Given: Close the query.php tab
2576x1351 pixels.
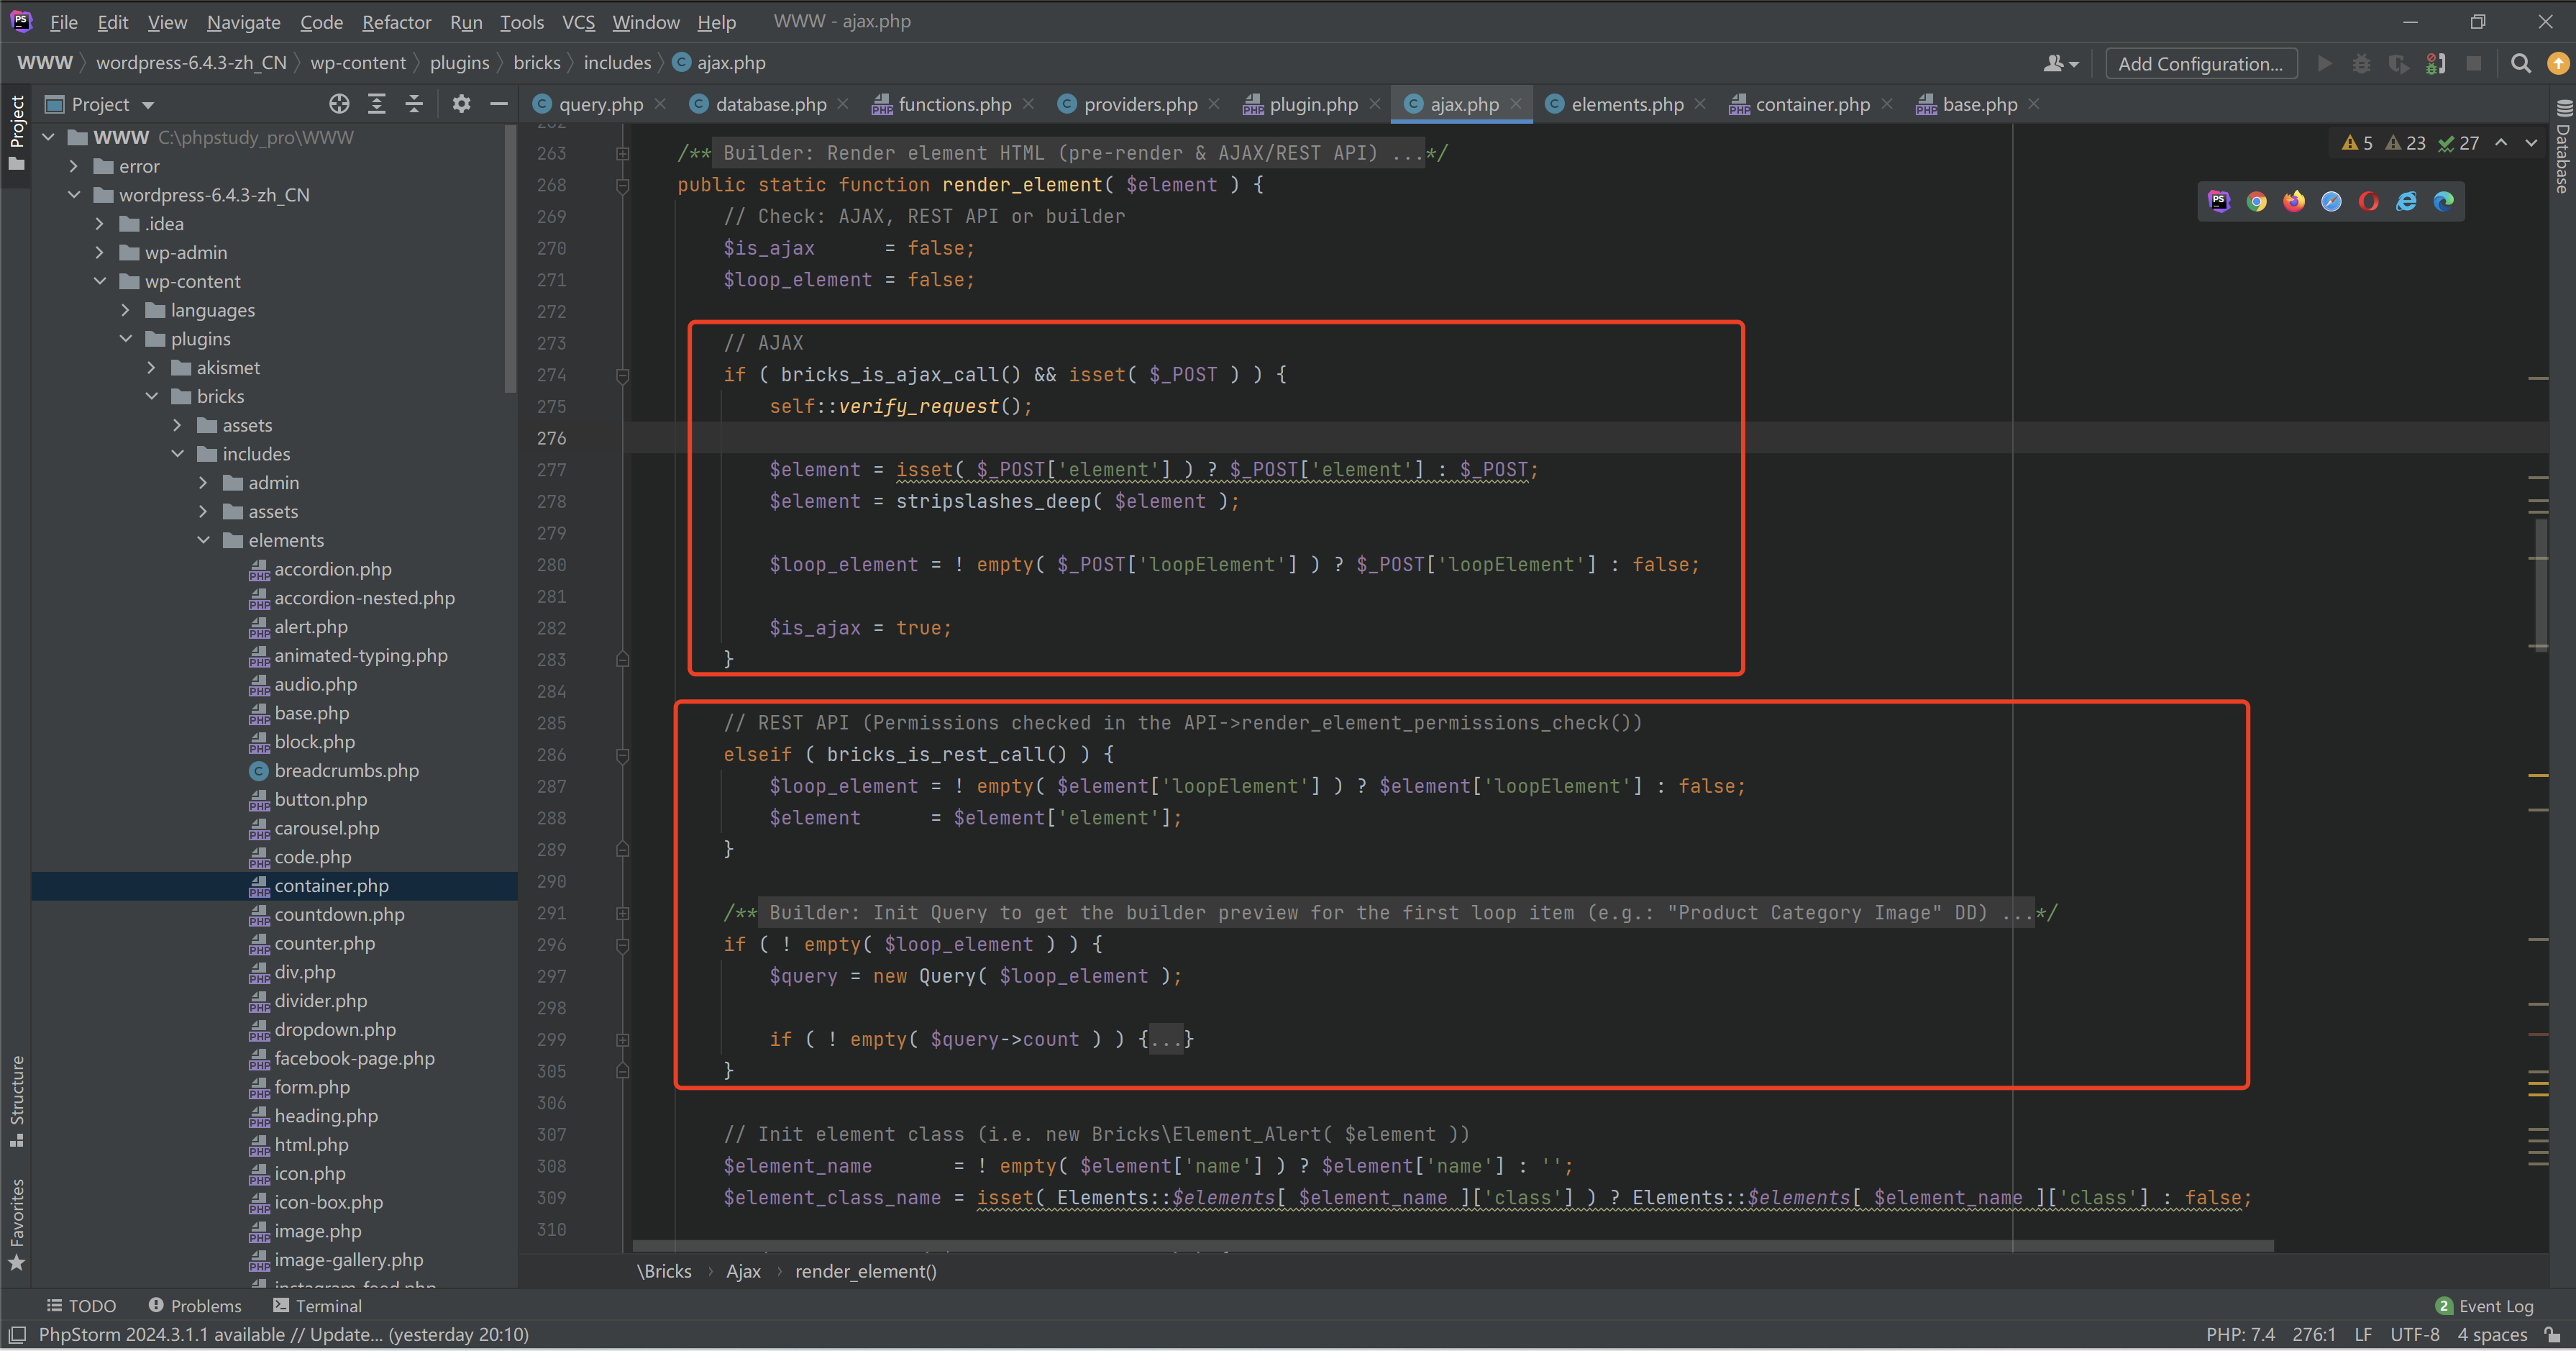Looking at the screenshot, I should [660, 104].
